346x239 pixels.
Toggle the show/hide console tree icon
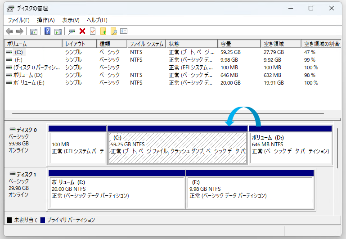pos(34,32)
